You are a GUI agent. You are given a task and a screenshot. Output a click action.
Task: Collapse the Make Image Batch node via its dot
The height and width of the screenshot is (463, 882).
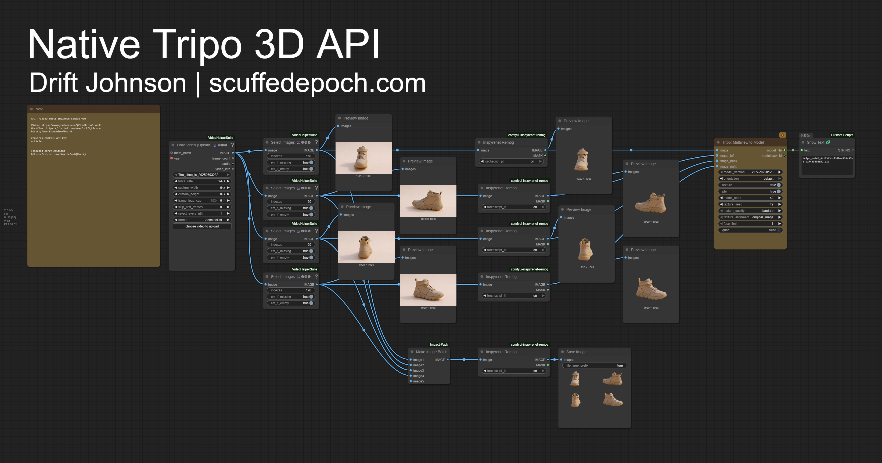click(412, 352)
